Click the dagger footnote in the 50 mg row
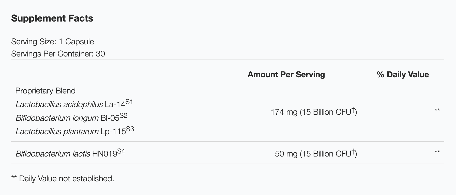Screen dimensions: 456x195 tap(353, 152)
